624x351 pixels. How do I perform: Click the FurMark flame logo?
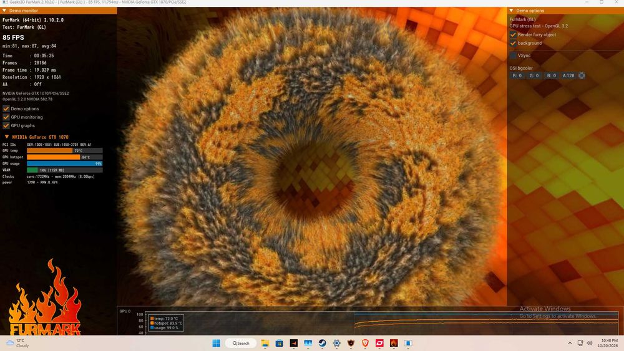coord(45,297)
